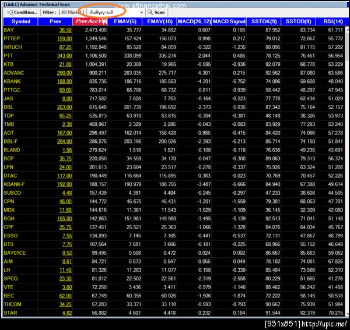Sort by the RSI(14) column header

333,22
